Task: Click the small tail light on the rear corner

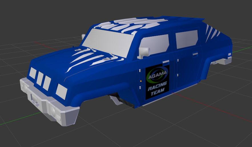Action: point(229,55)
